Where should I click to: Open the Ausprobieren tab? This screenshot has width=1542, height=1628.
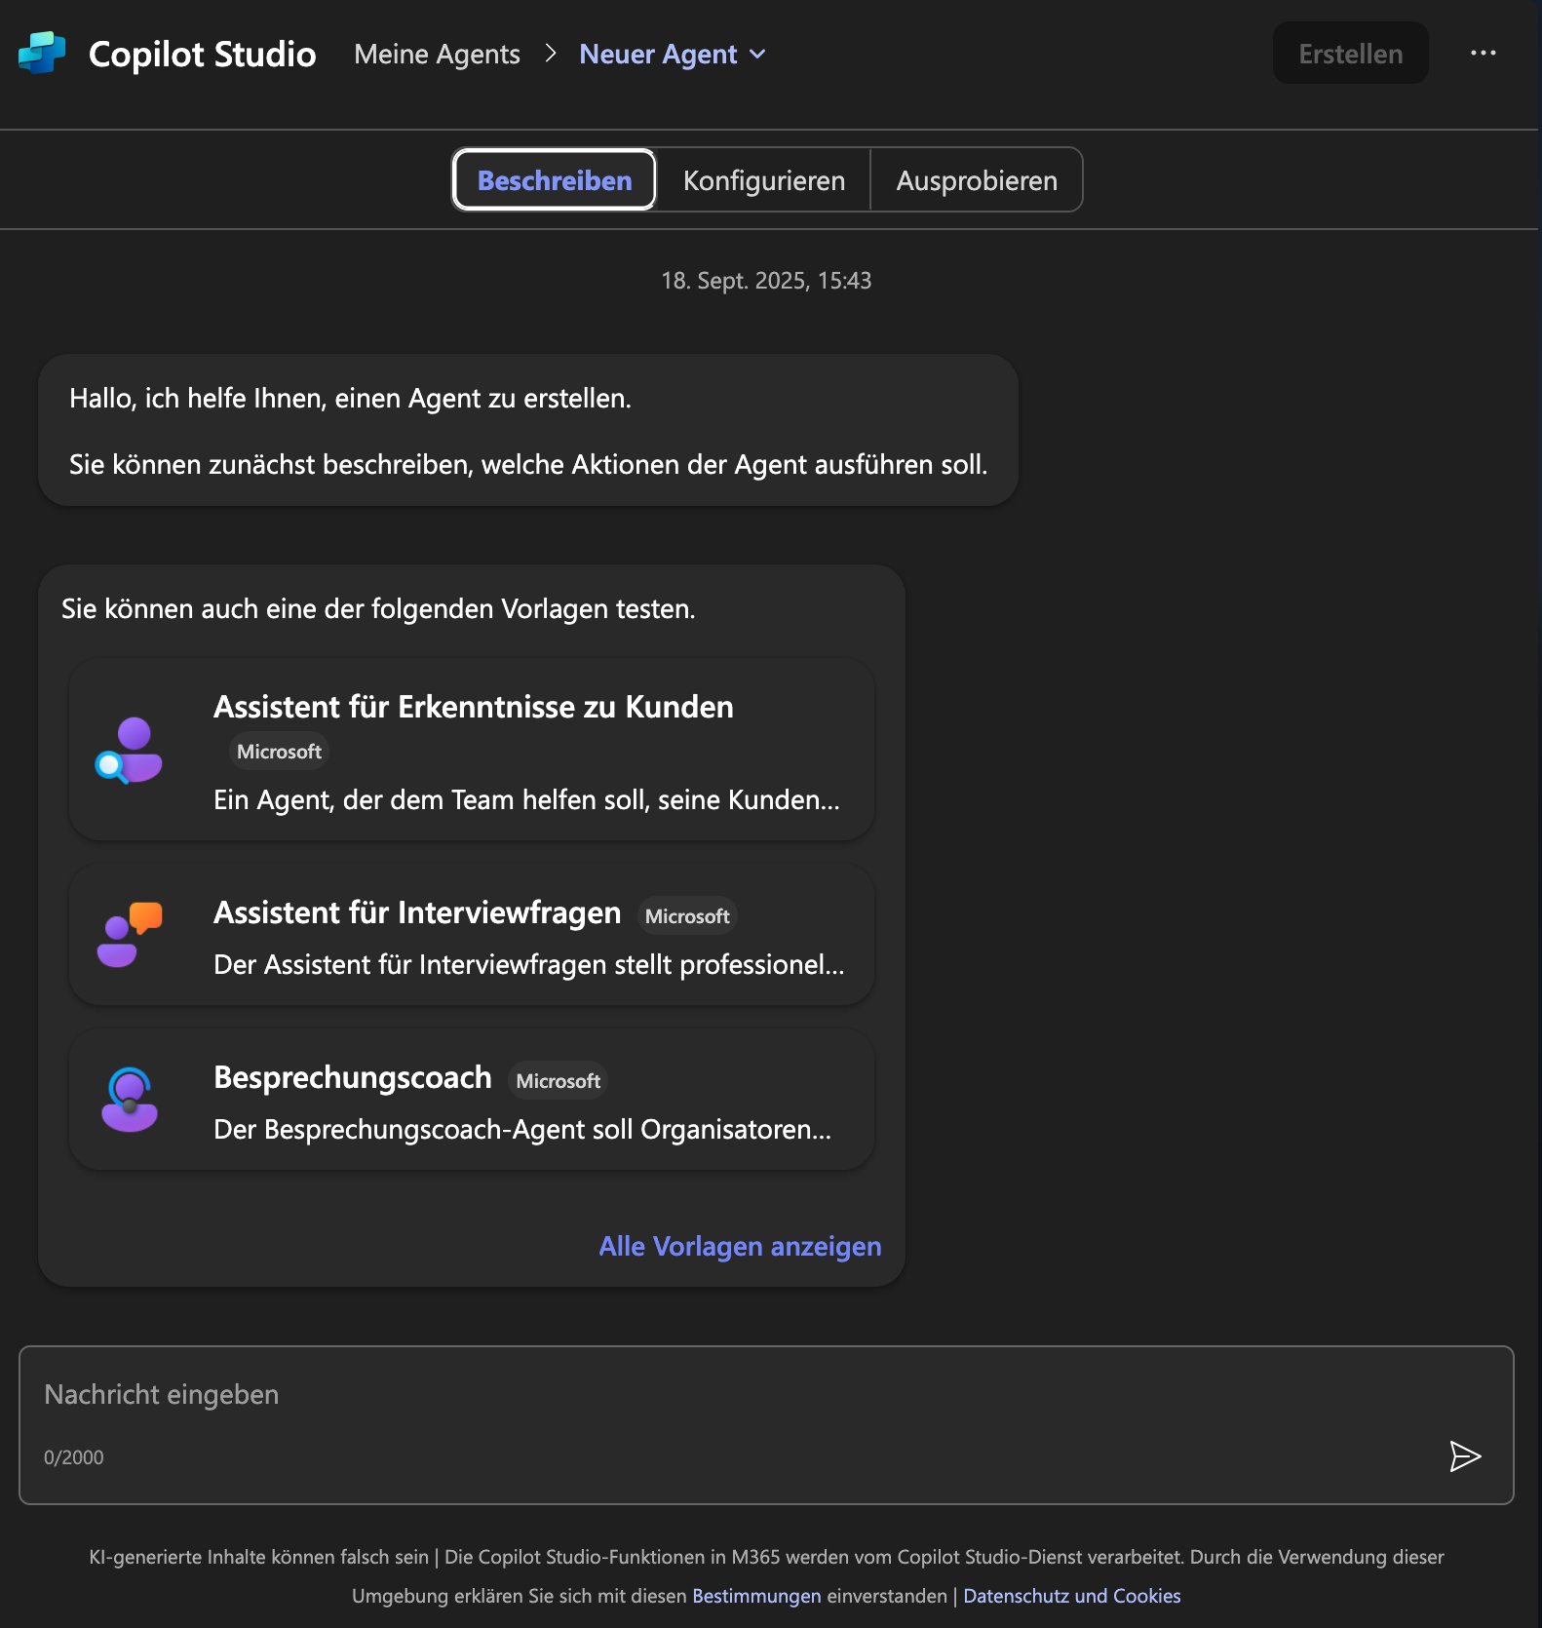[976, 180]
